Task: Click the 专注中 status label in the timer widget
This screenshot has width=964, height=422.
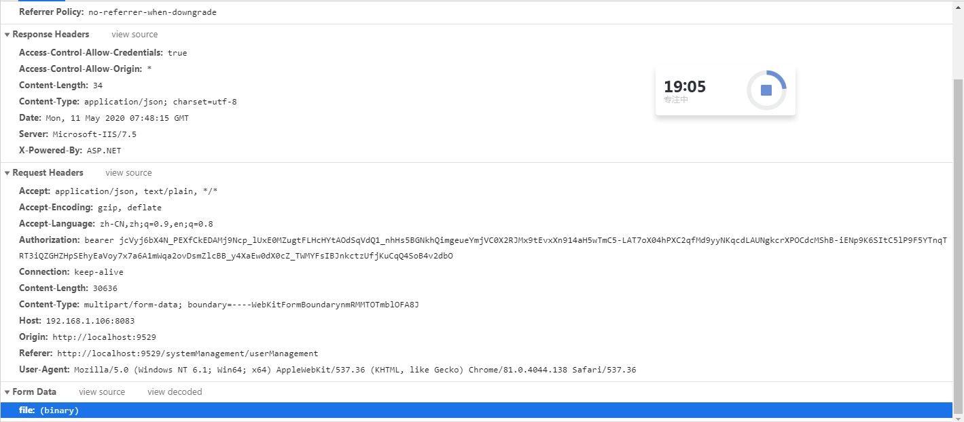Action: (x=676, y=100)
